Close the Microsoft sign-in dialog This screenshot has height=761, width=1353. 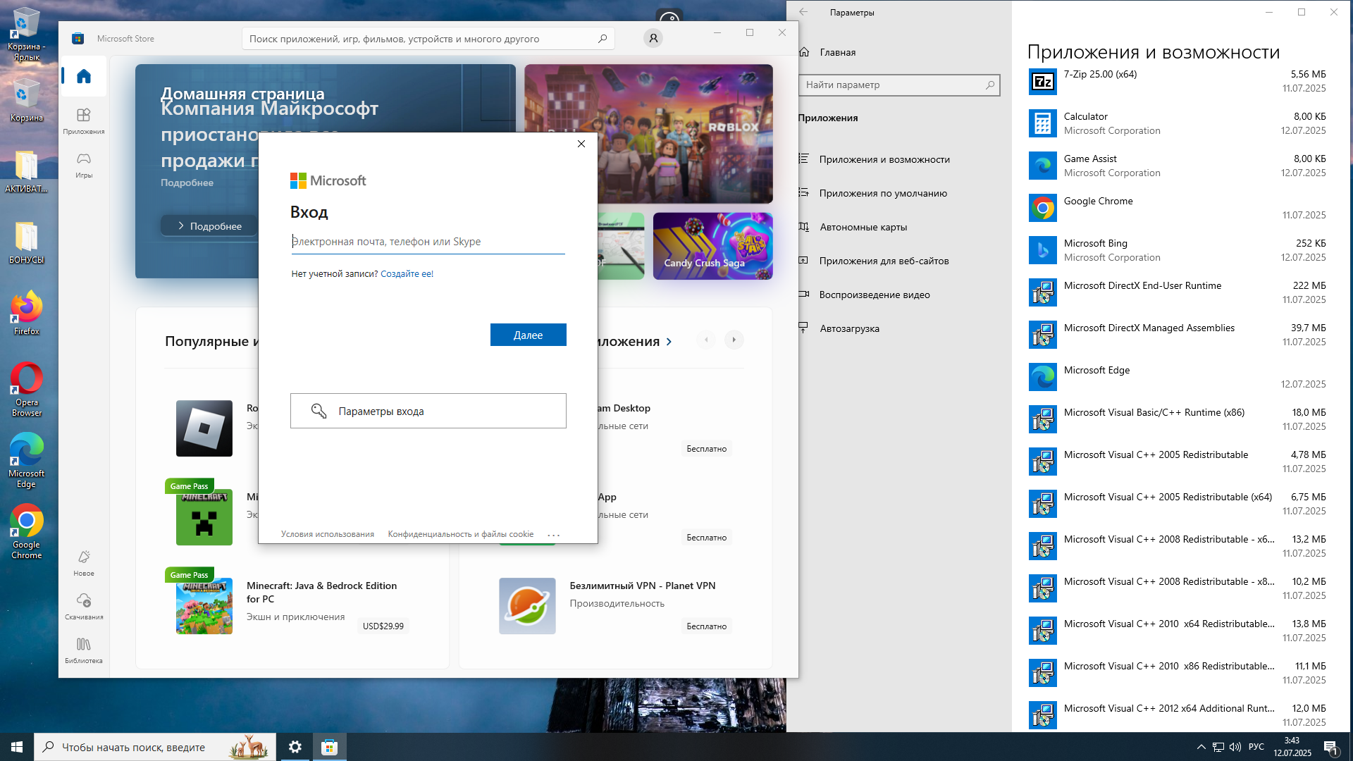[x=581, y=144]
